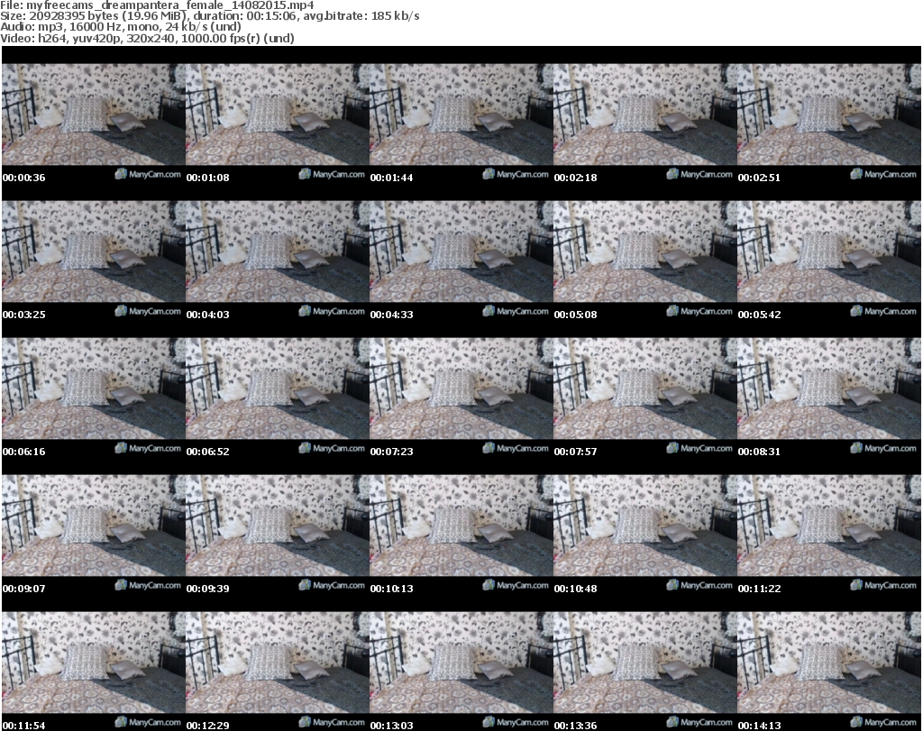923x731 pixels.
Task: Select the thumbnail at 00:06:16
Action: tap(94, 389)
